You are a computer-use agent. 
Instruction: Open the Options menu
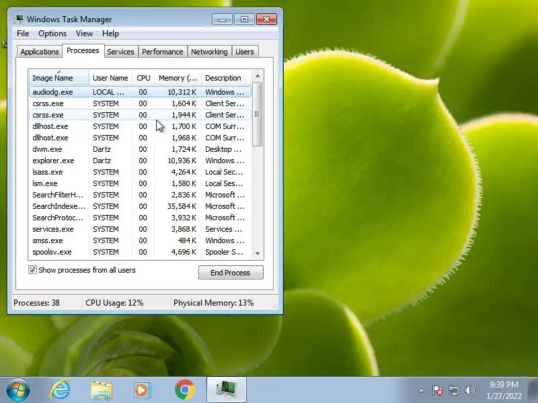52,34
